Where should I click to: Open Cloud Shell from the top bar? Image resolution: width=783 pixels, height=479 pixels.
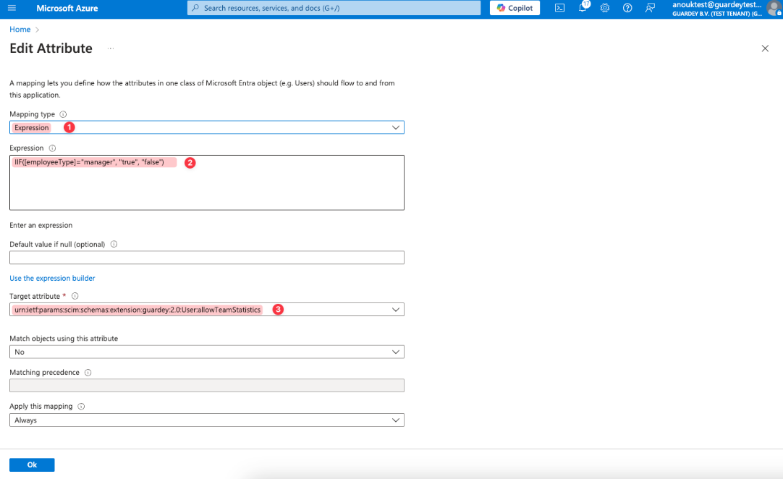559,8
